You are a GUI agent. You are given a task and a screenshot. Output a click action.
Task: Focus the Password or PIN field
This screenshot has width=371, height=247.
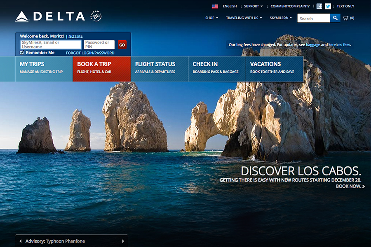(99, 45)
